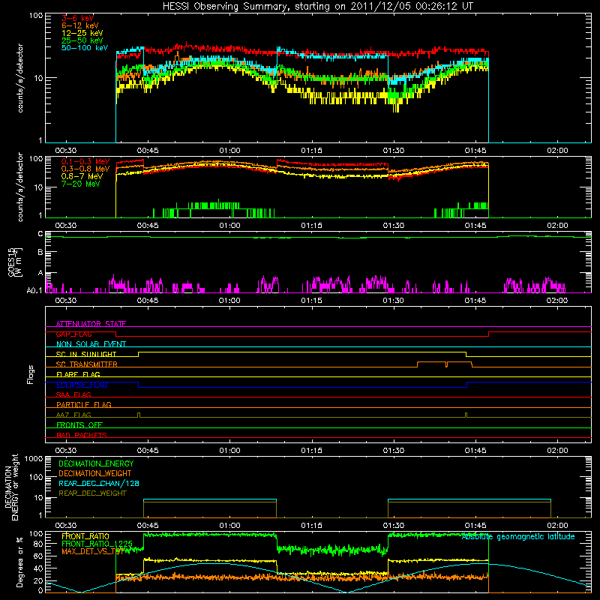Viewport: 600px width, 600px height.
Task: Select the BAD_PACKETS flag label
Action: point(82,435)
